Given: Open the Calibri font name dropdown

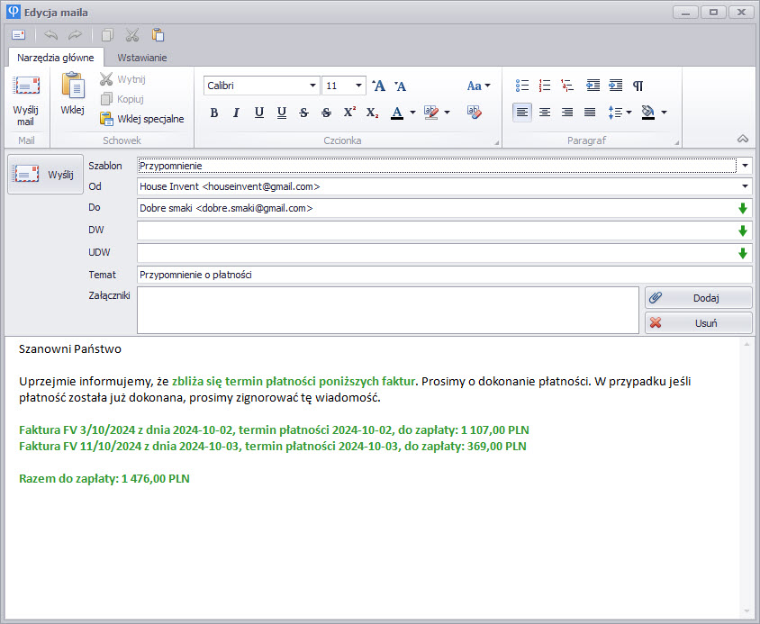Looking at the screenshot, I should coord(312,86).
